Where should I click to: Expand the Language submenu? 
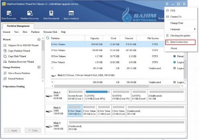click(x=181, y=29)
